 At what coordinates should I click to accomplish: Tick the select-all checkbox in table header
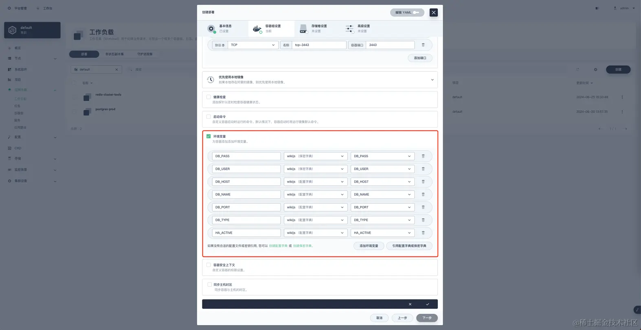(74, 83)
